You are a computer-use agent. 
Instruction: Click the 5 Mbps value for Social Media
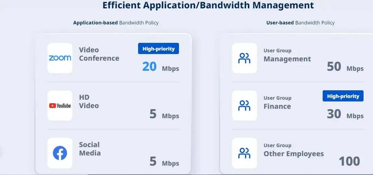point(164,161)
